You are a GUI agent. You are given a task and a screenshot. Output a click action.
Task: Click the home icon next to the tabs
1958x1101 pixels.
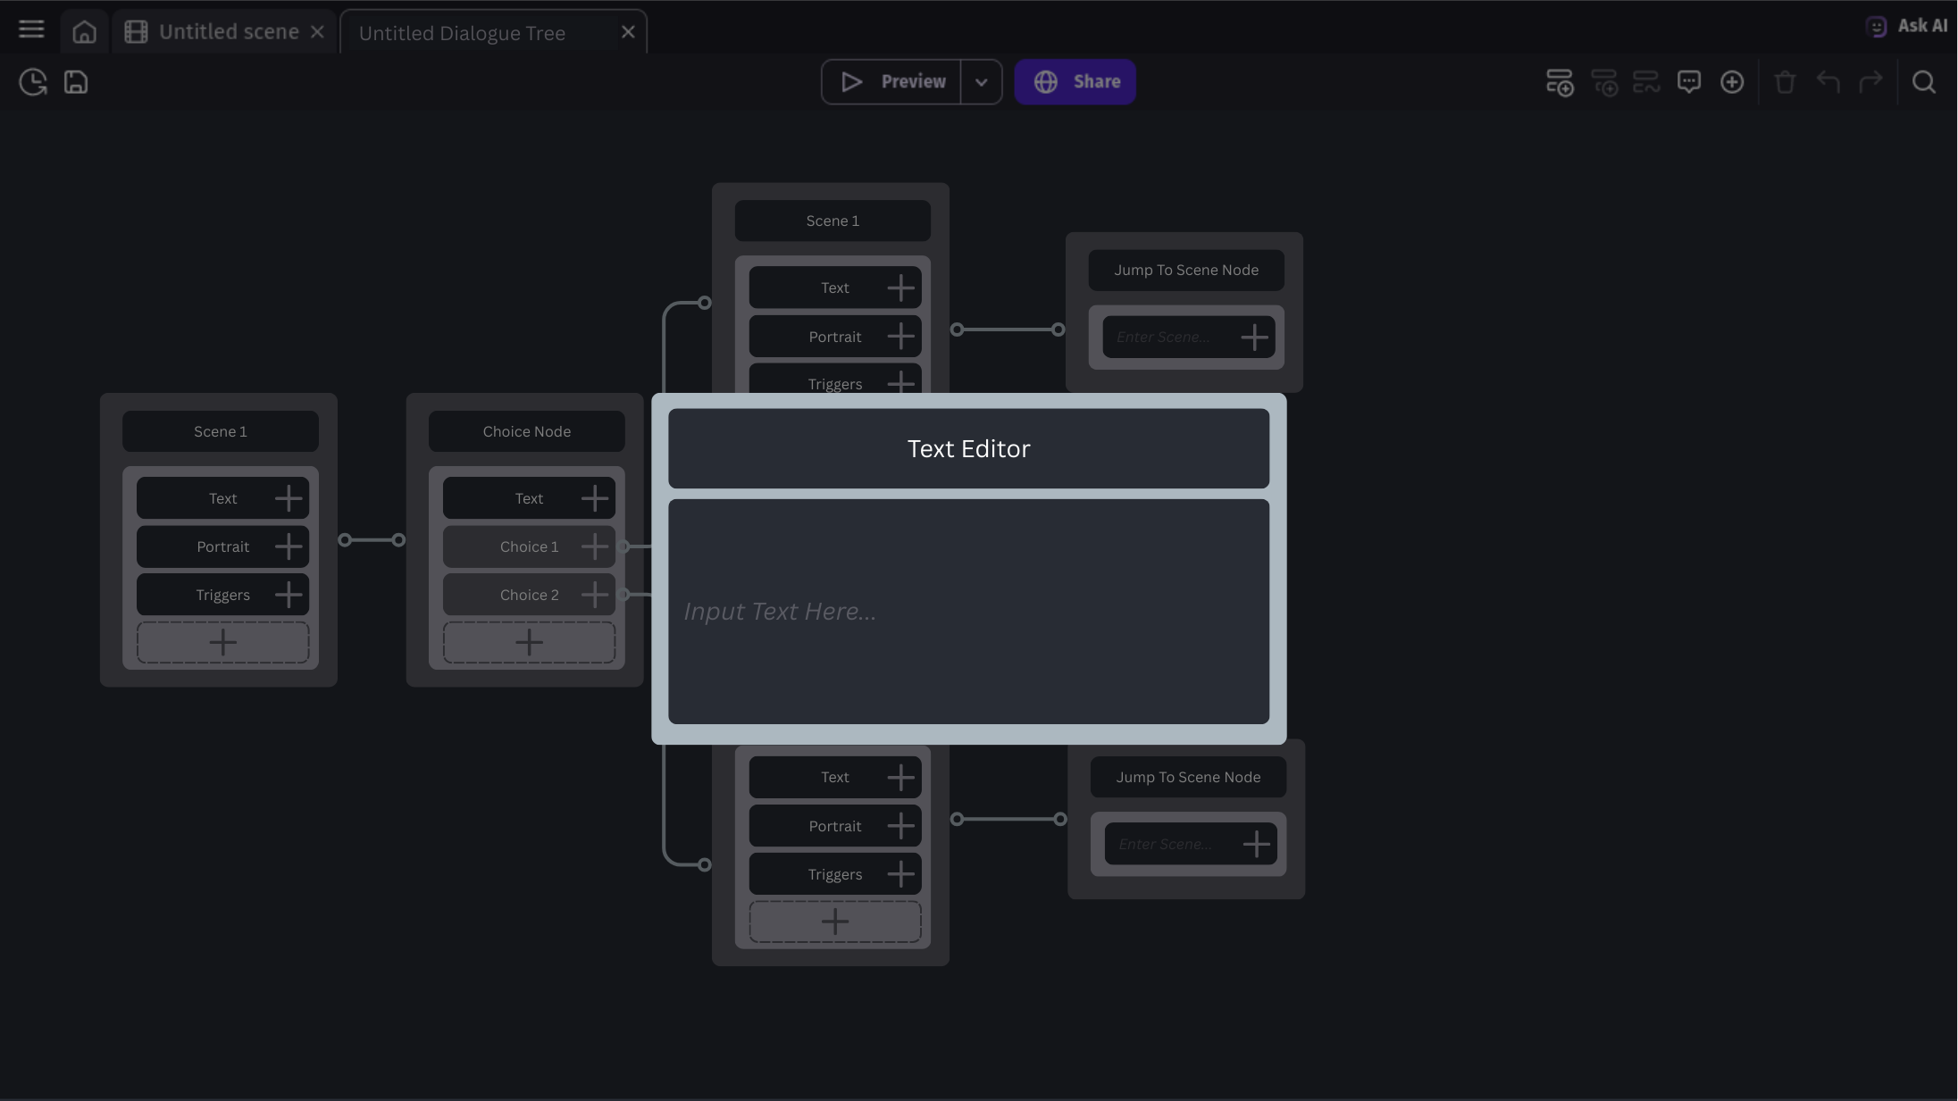(84, 30)
